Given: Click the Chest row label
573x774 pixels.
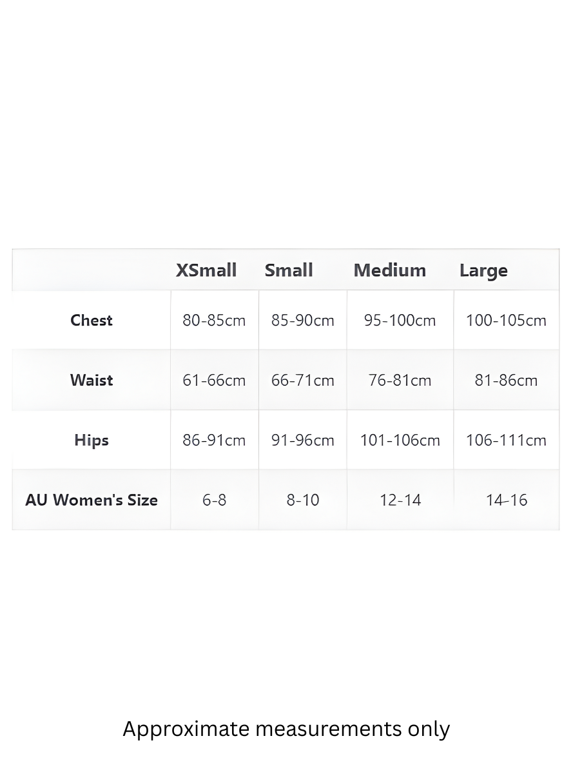Looking at the screenshot, I should [92, 320].
